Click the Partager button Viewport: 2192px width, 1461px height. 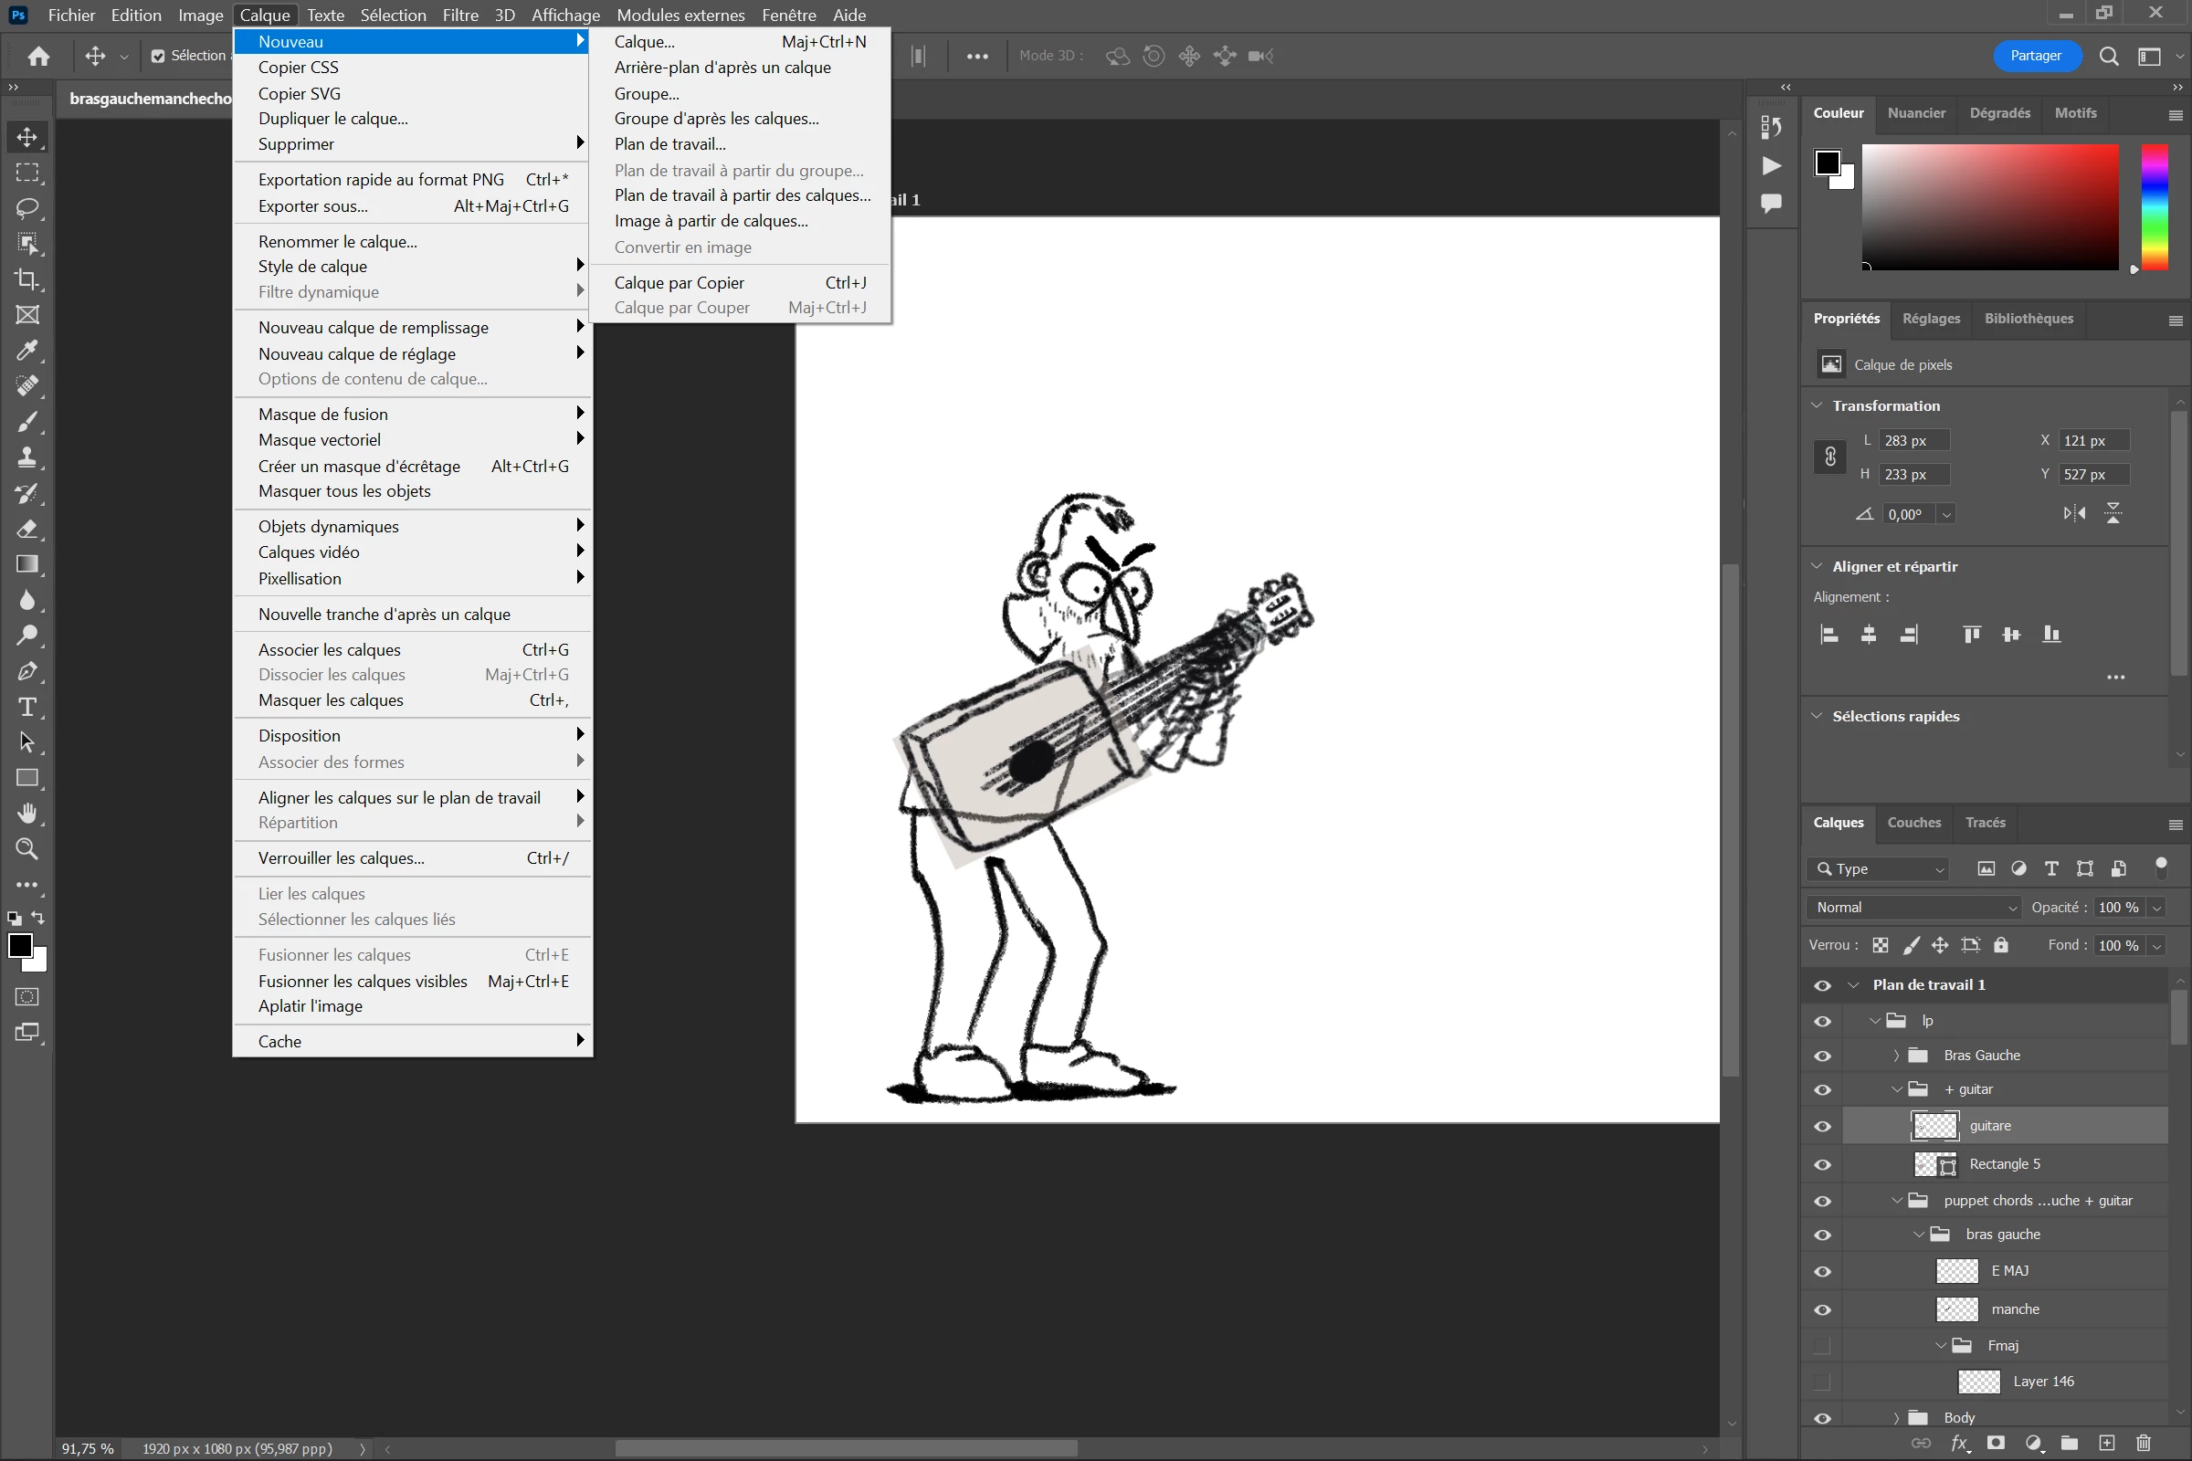coord(2036,56)
